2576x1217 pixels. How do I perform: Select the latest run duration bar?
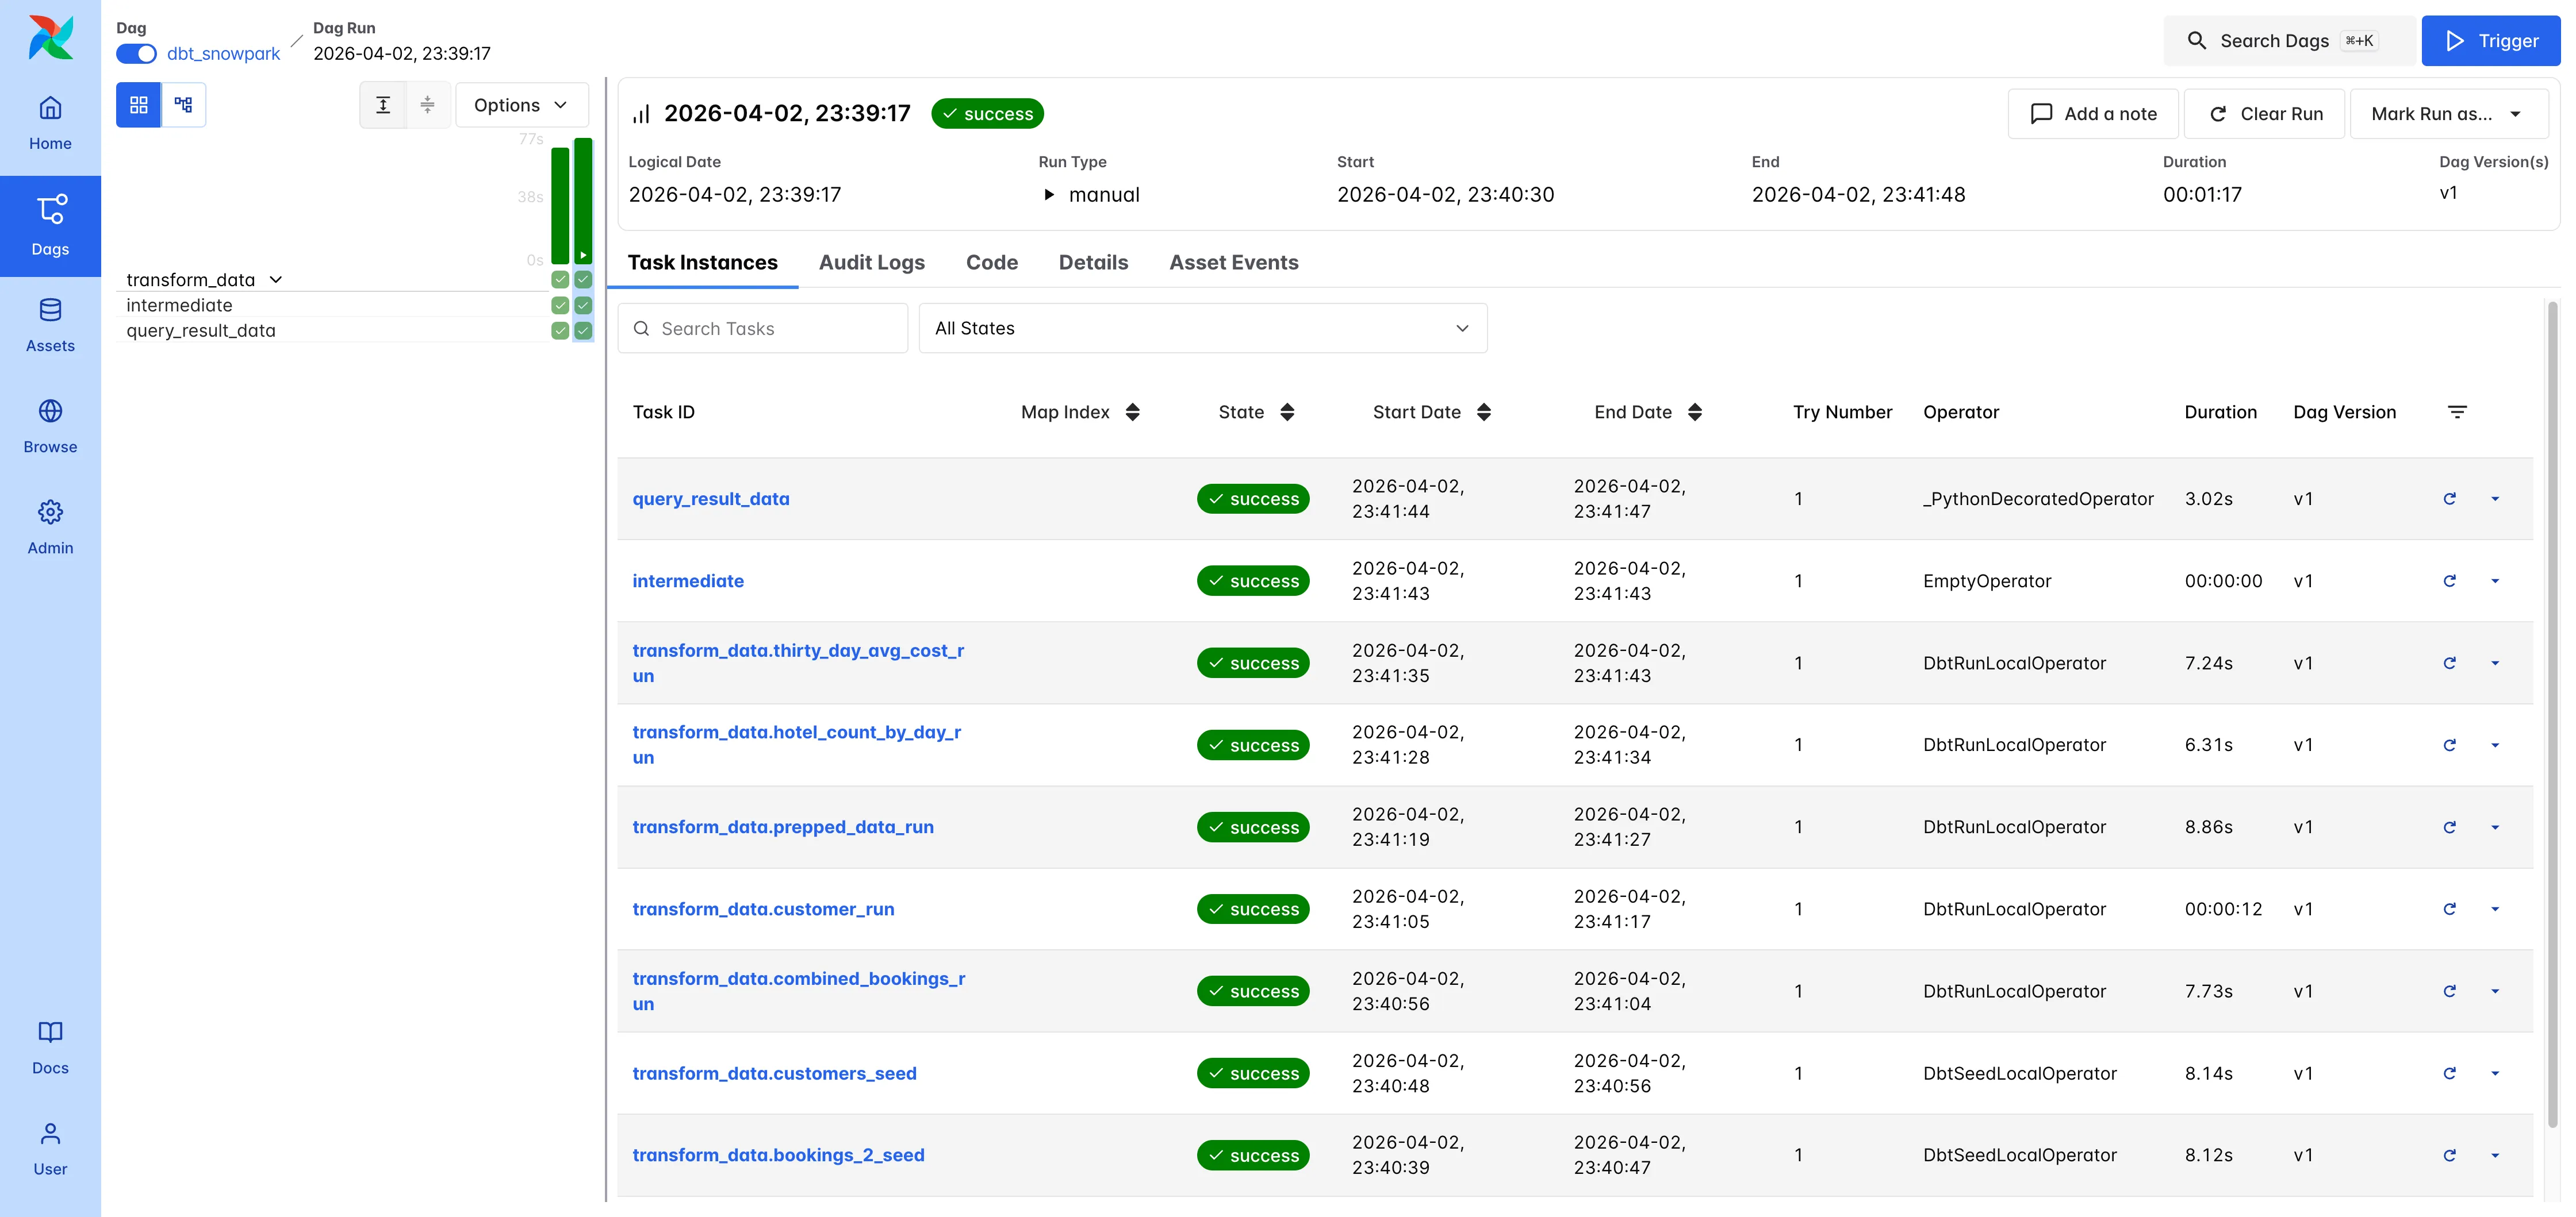click(x=583, y=201)
